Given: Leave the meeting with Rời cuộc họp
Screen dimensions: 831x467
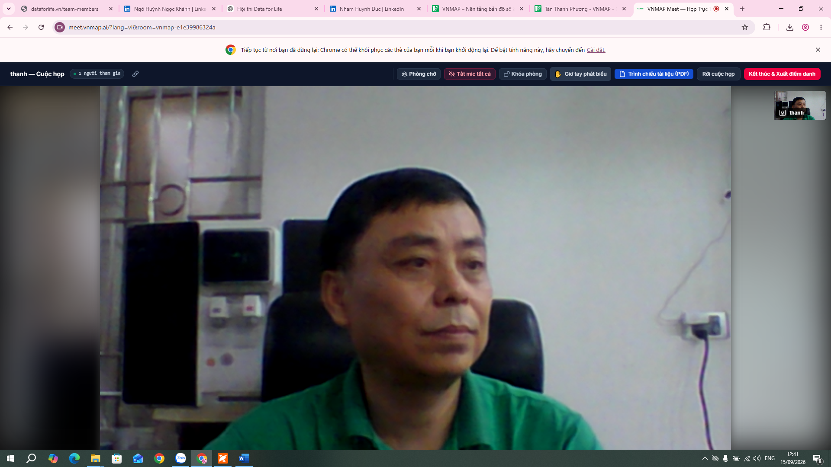Looking at the screenshot, I should (718, 74).
